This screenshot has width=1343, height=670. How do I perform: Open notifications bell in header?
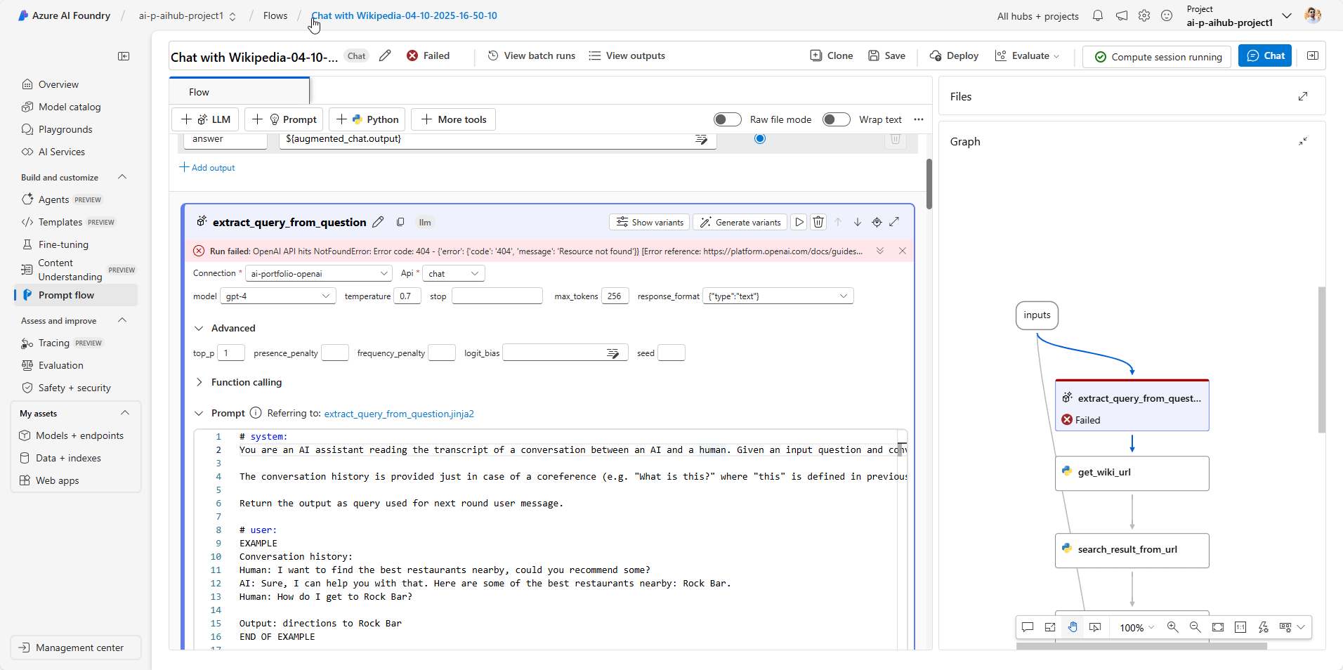(1098, 15)
